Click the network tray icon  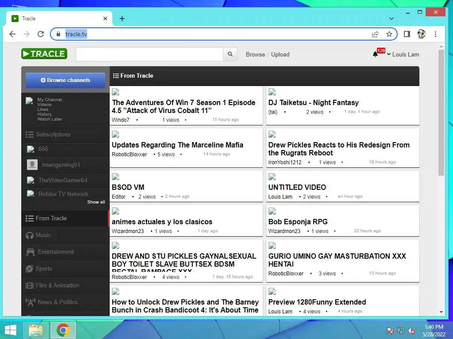[x=401, y=331]
